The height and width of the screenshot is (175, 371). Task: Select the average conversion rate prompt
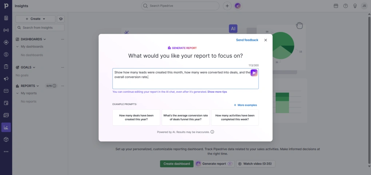tap(185, 117)
